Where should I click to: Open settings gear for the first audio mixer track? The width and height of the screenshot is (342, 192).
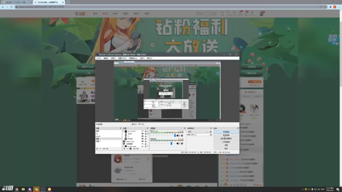click(182, 136)
